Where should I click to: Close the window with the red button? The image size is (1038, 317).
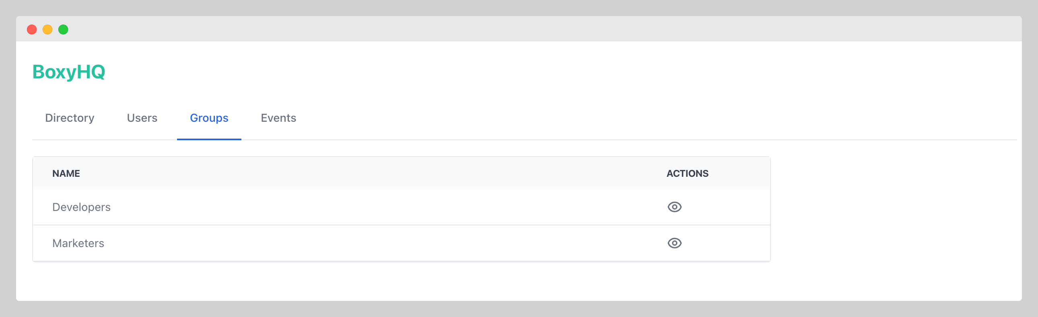coord(32,29)
